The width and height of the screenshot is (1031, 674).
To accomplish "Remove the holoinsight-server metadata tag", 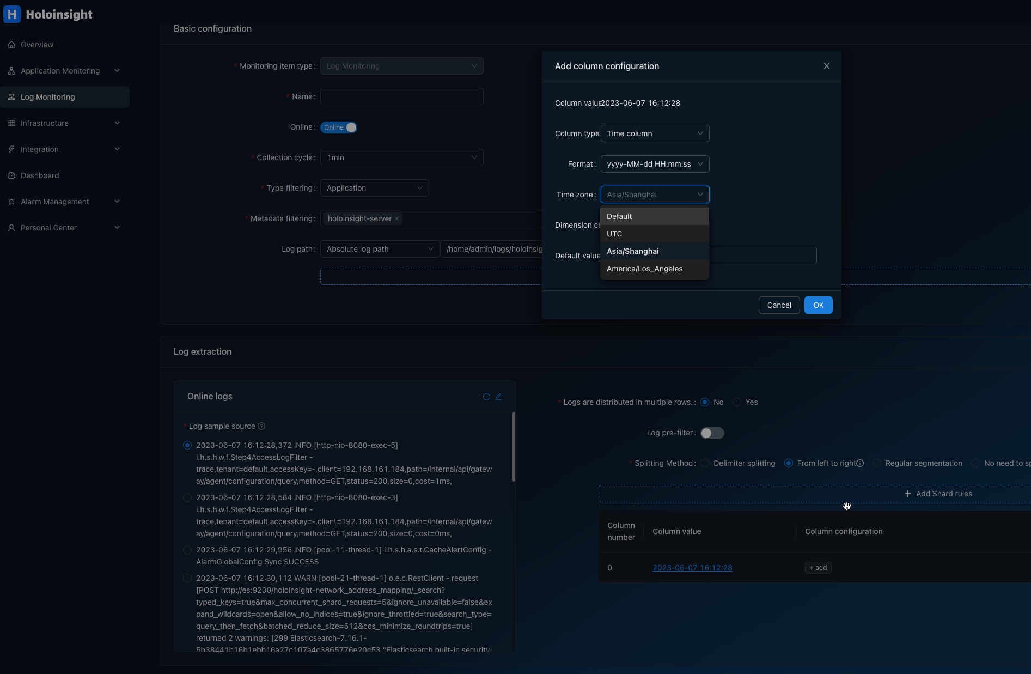I will [x=397, y=218].
